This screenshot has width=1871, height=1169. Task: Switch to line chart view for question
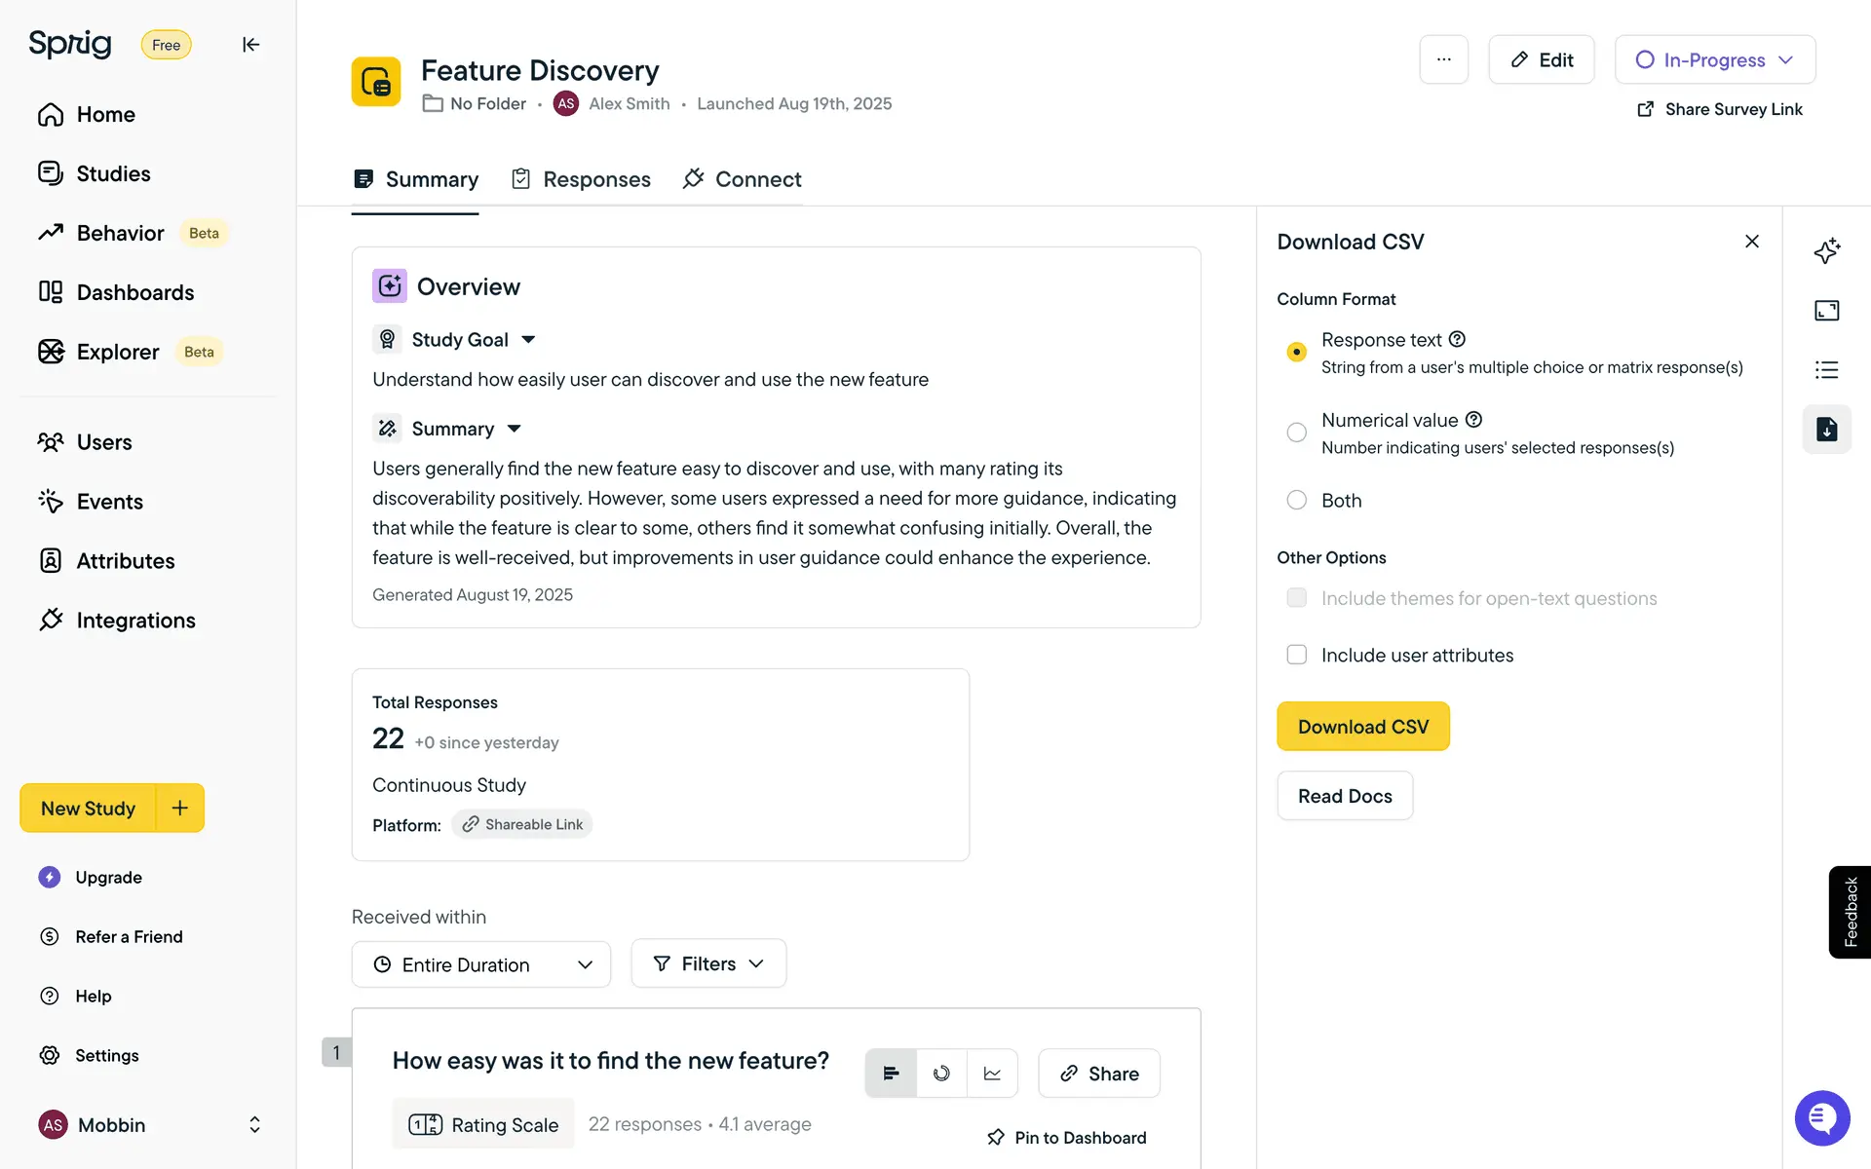coord(992,1074)
